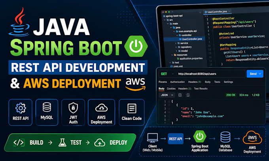This screenshot has width=269, height=161.
Task: Click the pom.xml Maven file icon
Action: pos(171,66)
